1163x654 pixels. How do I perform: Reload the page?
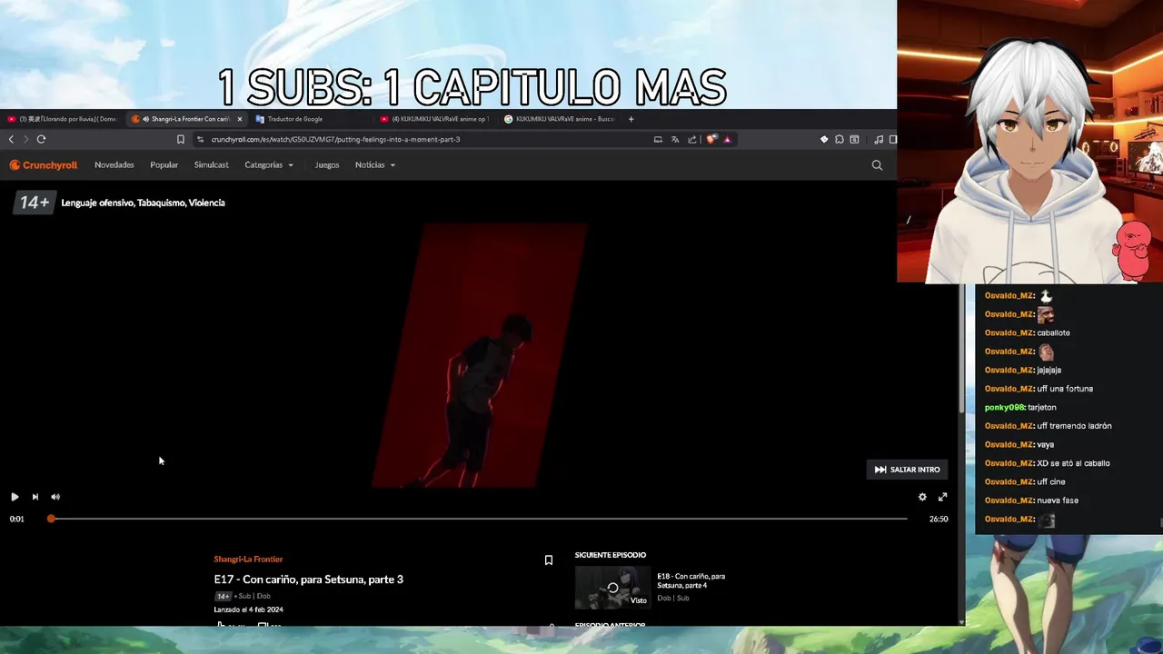pos(41,139)
